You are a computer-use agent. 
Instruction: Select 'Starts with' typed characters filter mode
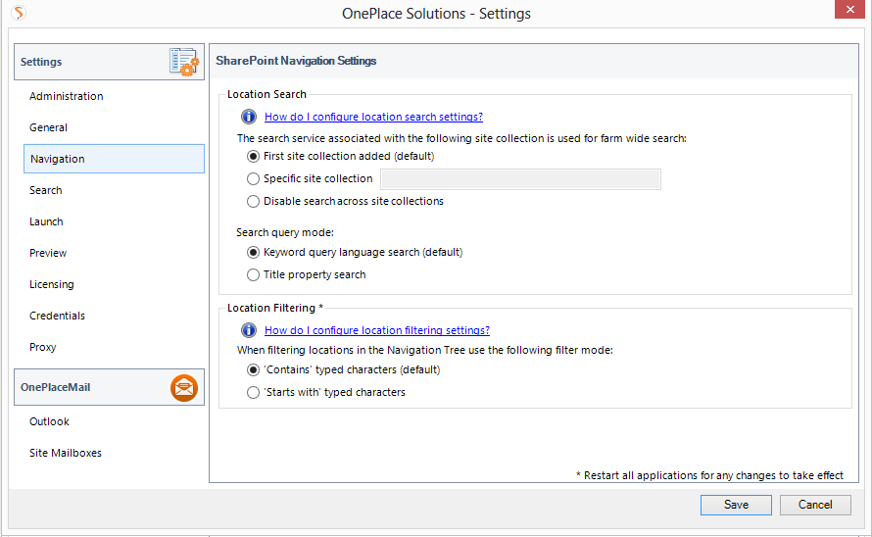click(254, 393)
